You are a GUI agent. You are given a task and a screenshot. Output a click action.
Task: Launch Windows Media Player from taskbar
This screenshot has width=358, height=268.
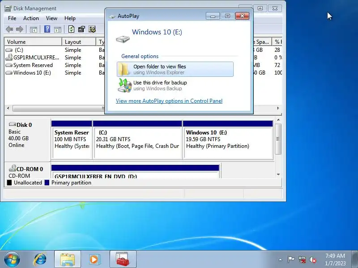point(94,260)
